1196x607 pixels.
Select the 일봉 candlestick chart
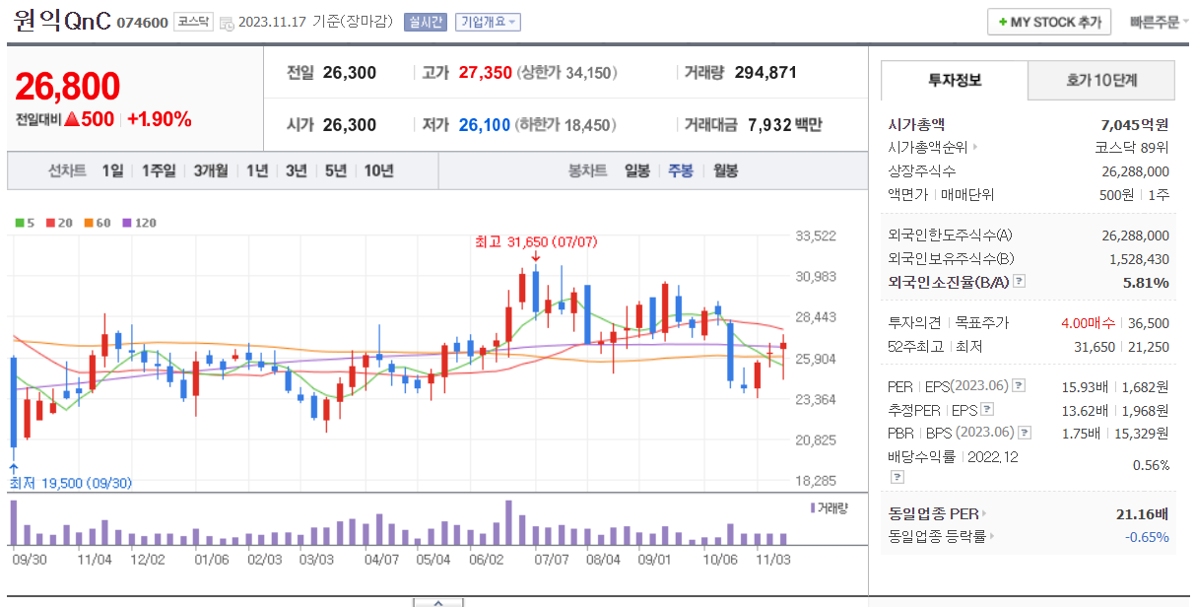[636, 170]
